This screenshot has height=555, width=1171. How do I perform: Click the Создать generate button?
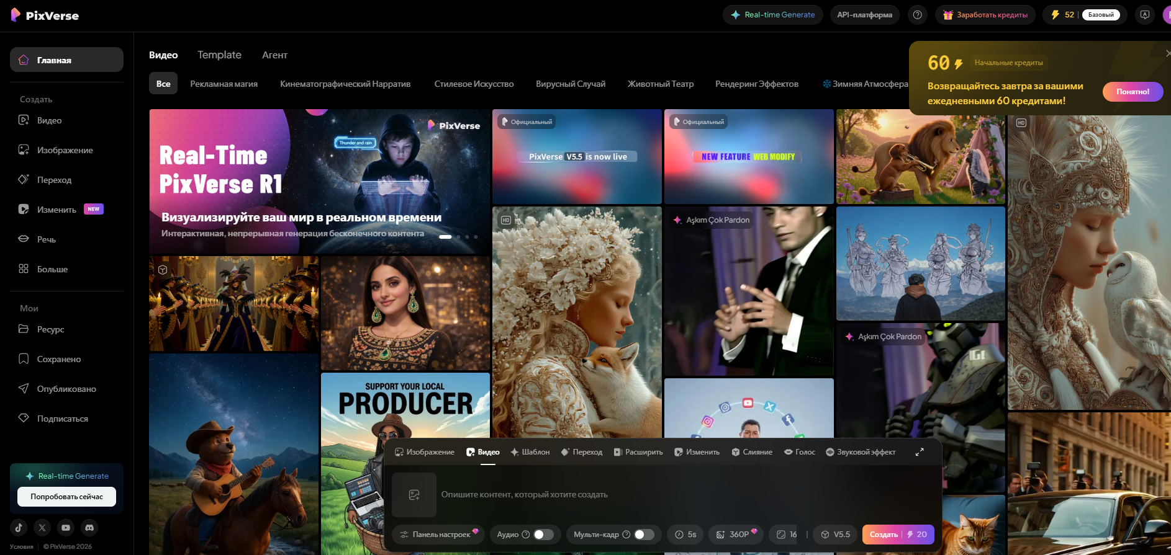[x=898, y=535]
